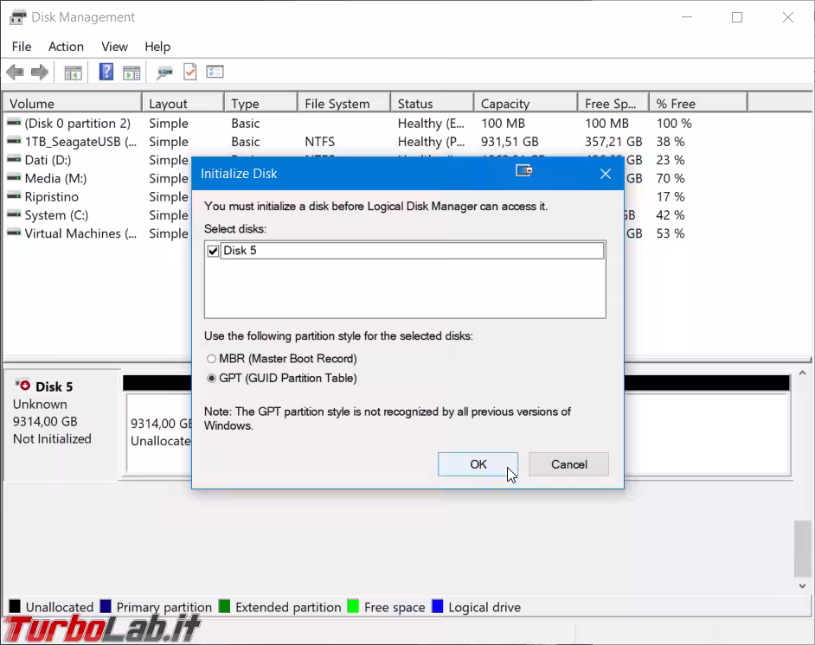Click the Show/Hide Action Pane icon
The image size is (815, 645).
click(x=132, y=73)
